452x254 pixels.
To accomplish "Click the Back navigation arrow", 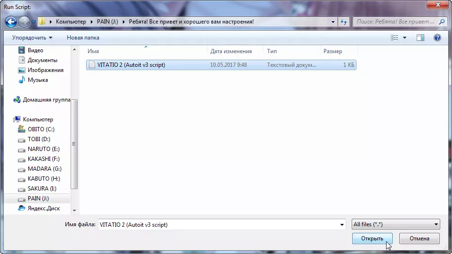I will point(11,22).
